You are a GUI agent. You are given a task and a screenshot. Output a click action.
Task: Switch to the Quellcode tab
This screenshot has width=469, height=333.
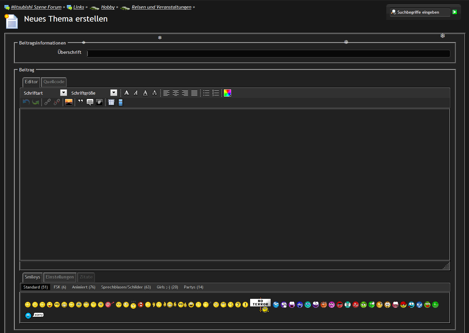(54, 82)
